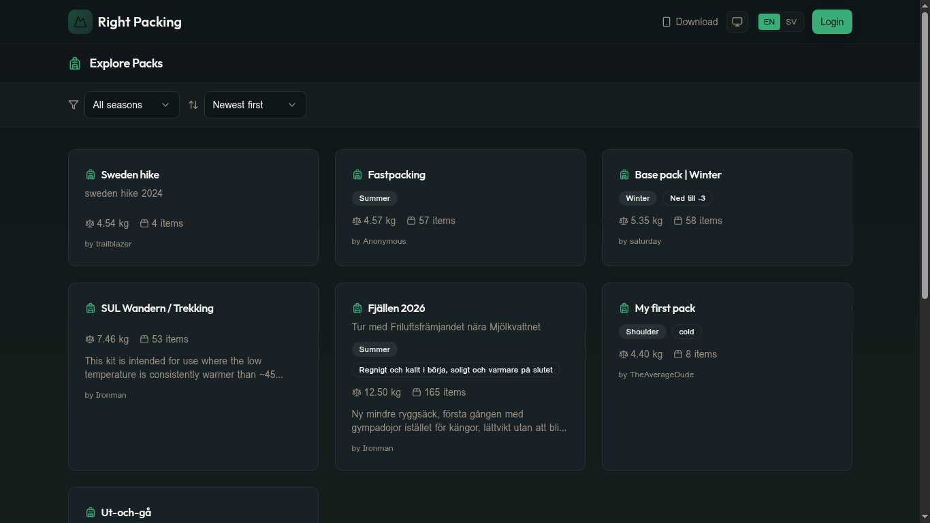The image size is (930, 523).
Task: Click backpack icon on My first pack
Action: pos(624,308)
